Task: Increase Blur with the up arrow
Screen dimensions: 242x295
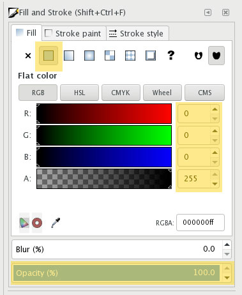Action: click(x=227, y=245)
